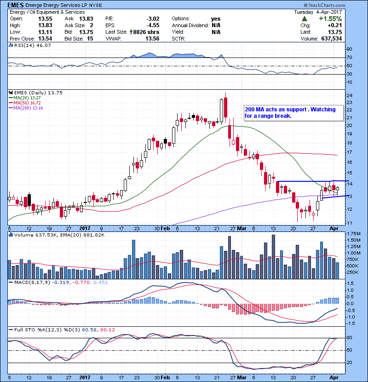The height and width of the screenshot is (382, 368).
Task: Select the MA(200) 13.16 legend entry
Action: coord(26,108)
